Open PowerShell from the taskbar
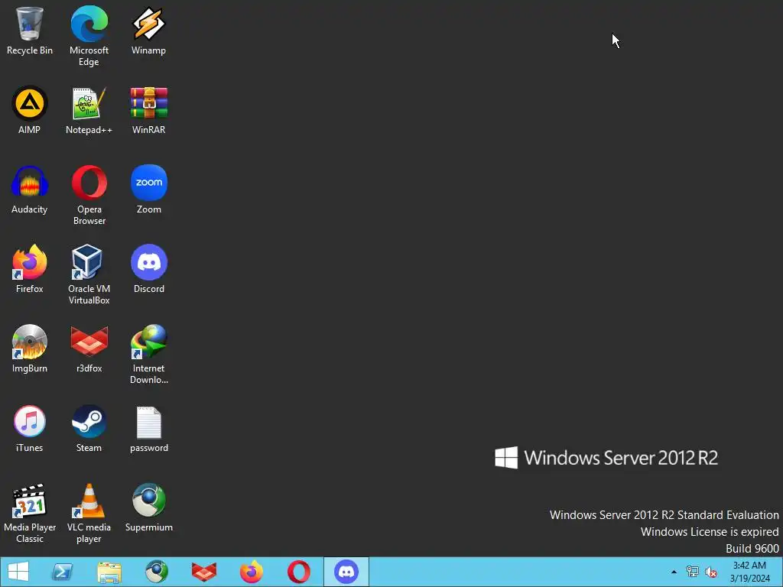Viewport: 783px width, 587px height. pyautogui.click(x=62, y=572)
